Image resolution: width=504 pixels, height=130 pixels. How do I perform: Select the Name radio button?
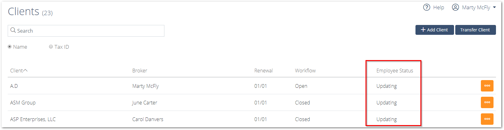point(10,47)
